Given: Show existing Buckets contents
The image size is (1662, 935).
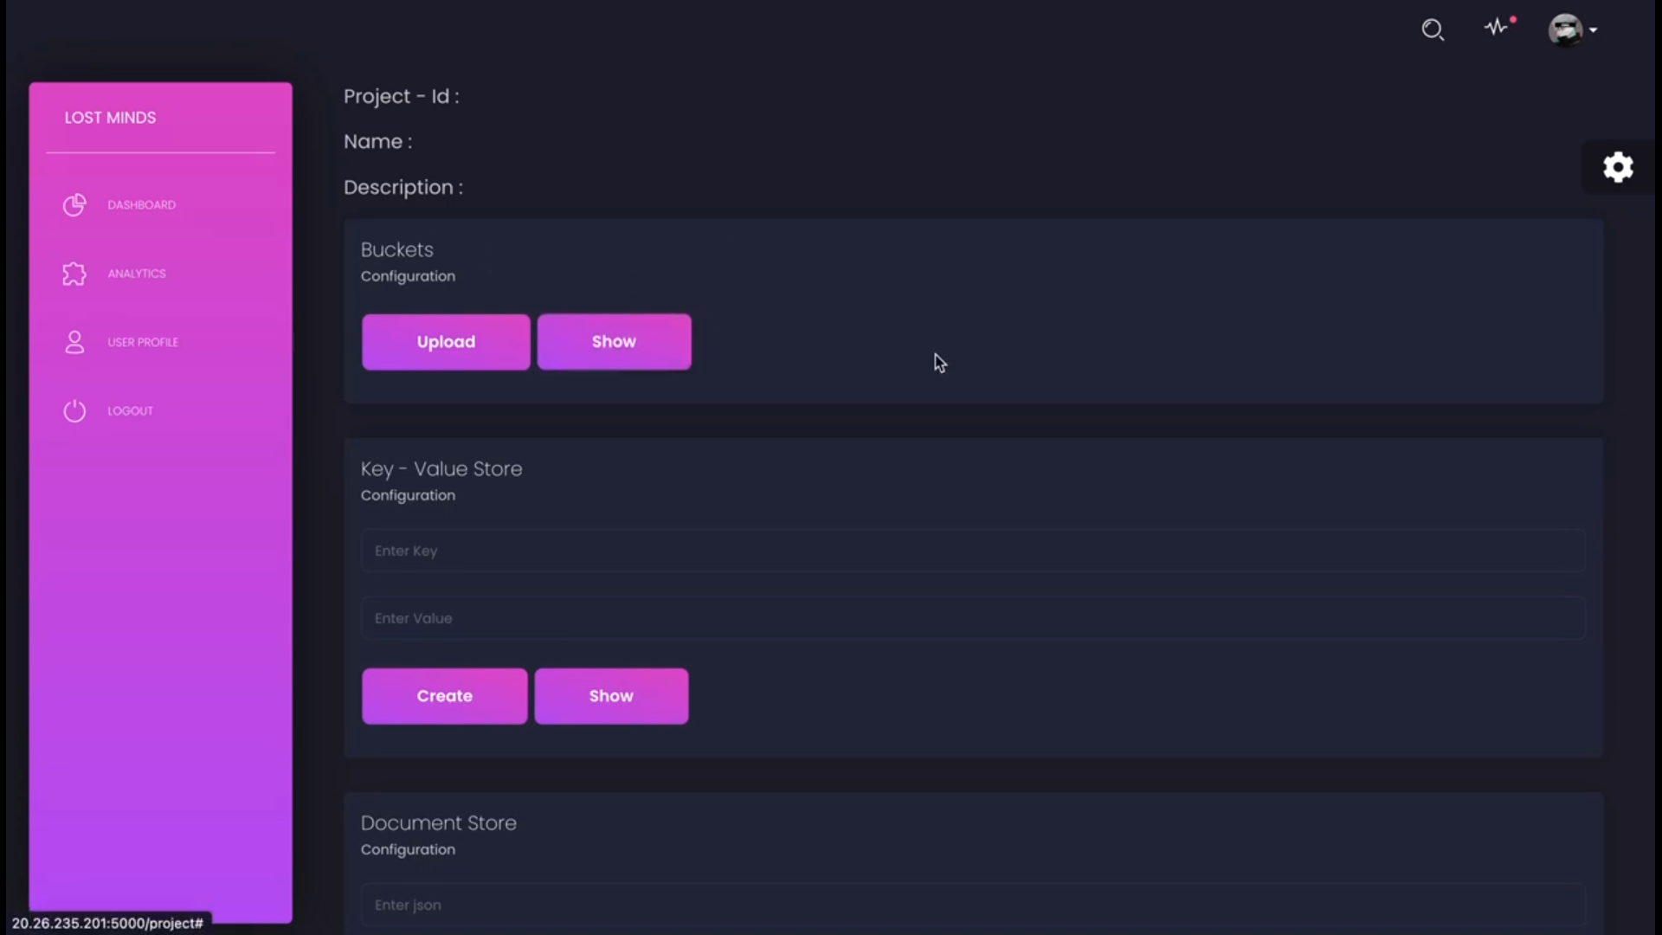Looking at the screenshot, I should pos(614,341).
